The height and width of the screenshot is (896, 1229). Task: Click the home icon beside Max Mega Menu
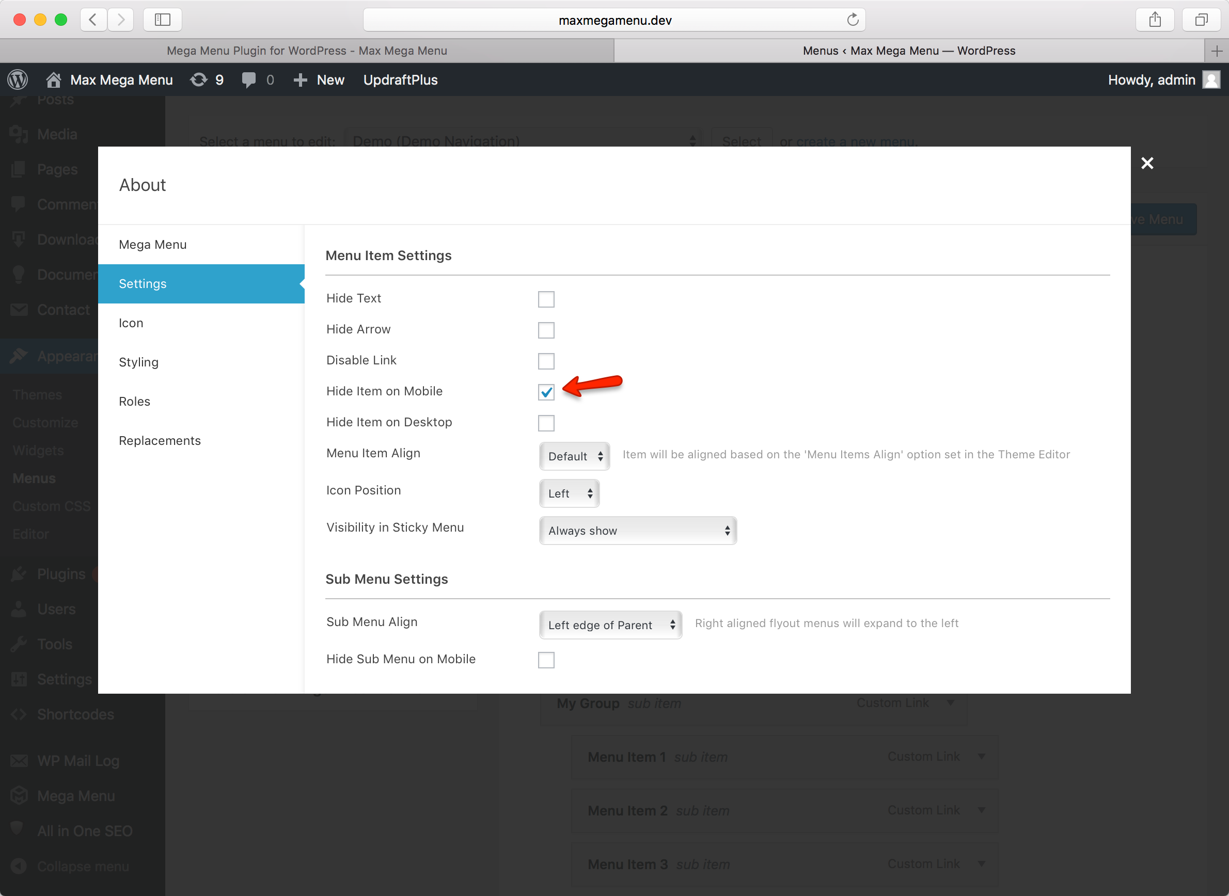[53, 79]
